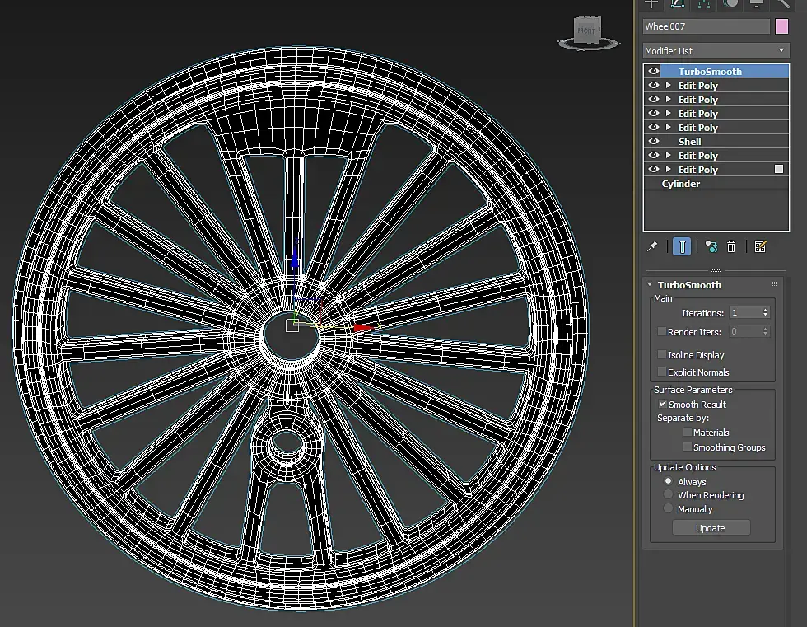Viewport: 807px width, 627px height.
Task: Uncheck the Smooth Result checkbox
Action: coord(662,405)
